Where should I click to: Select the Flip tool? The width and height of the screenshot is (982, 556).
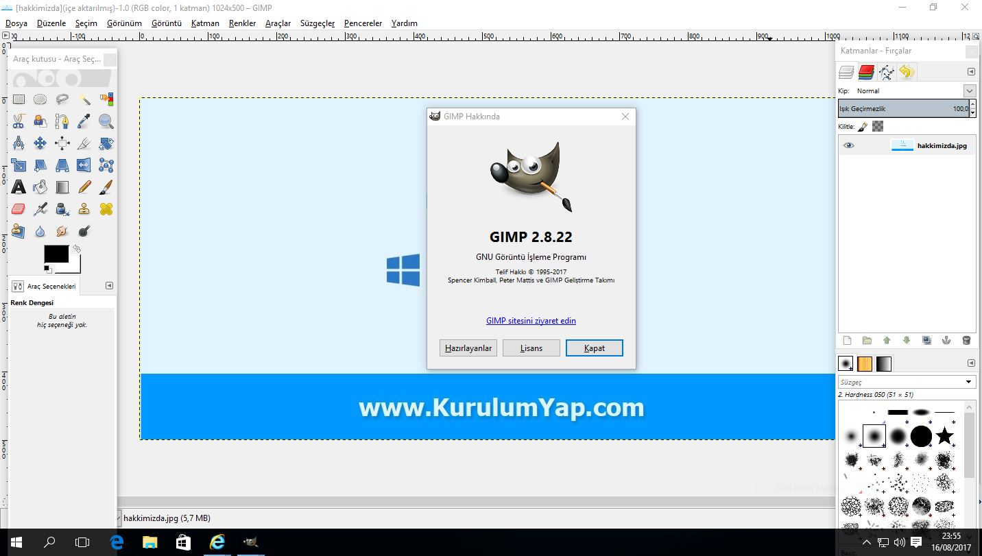[84, 165]
